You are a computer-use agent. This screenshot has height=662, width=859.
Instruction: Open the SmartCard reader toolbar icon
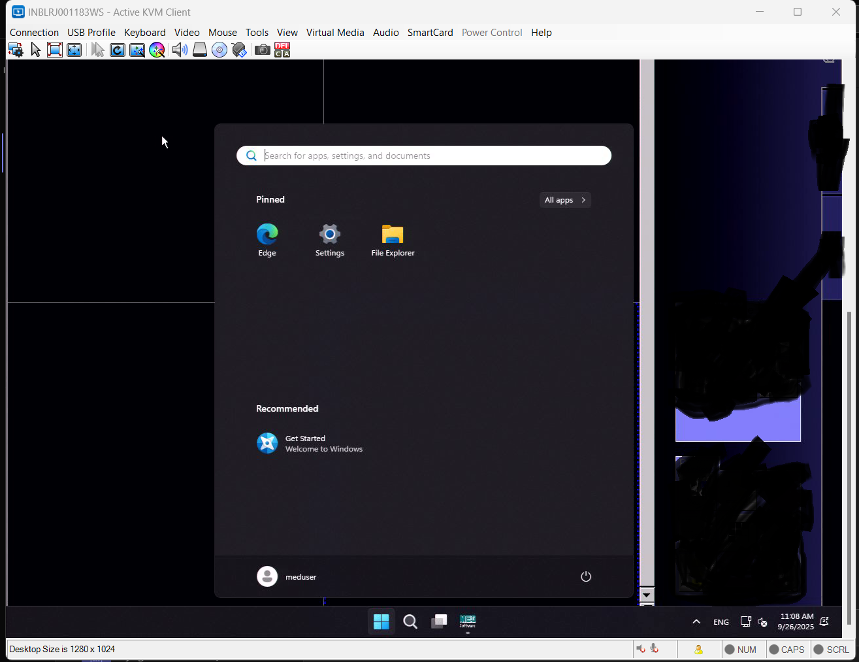pyautogui.click(x=239, y=50)
